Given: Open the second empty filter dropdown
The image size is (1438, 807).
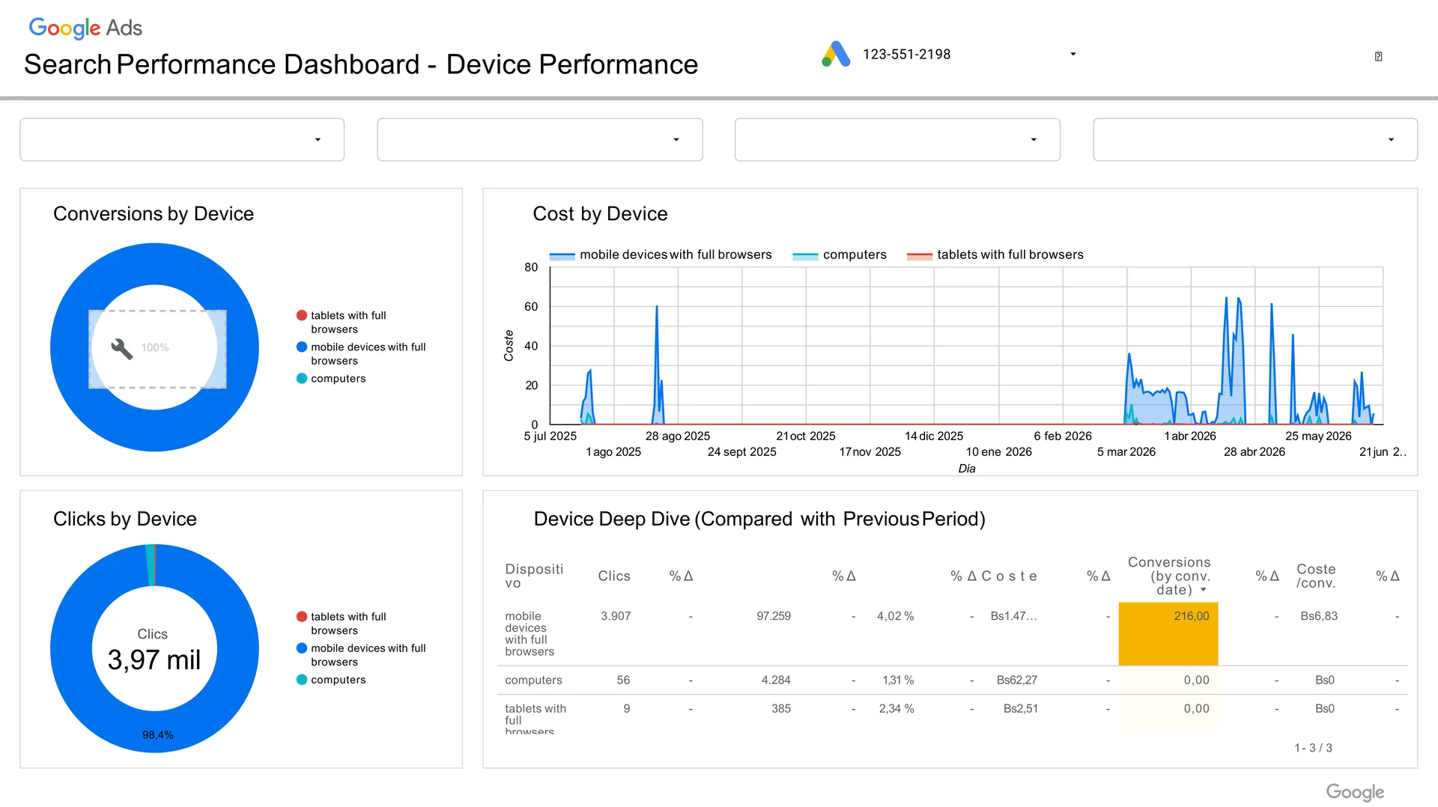Looking at the screenshot, I should [x=540, y=139].
